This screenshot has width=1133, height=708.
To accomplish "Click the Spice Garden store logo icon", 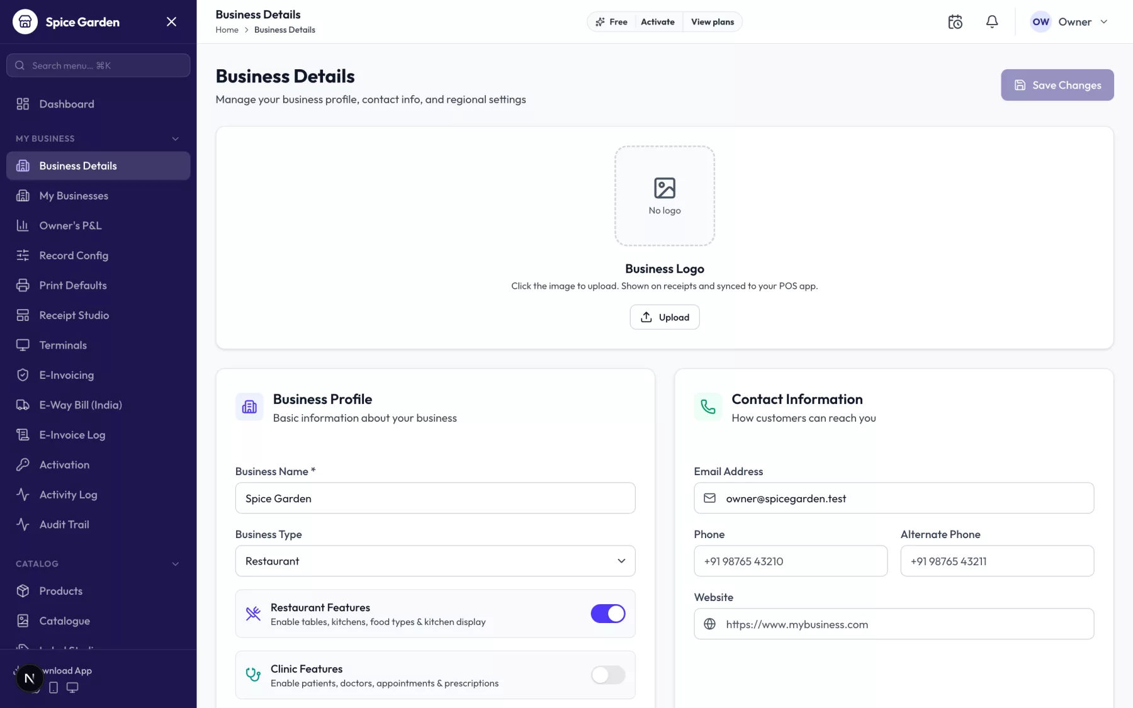I will (25, 22).
